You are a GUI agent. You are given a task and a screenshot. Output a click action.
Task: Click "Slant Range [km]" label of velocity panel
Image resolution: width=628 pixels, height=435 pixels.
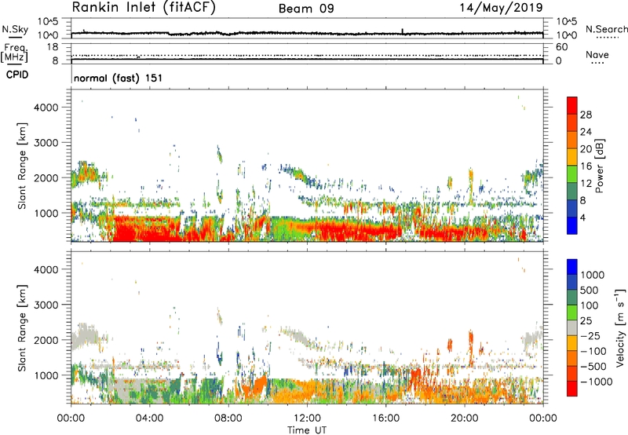pyautogui.click(x=22, y=328)
